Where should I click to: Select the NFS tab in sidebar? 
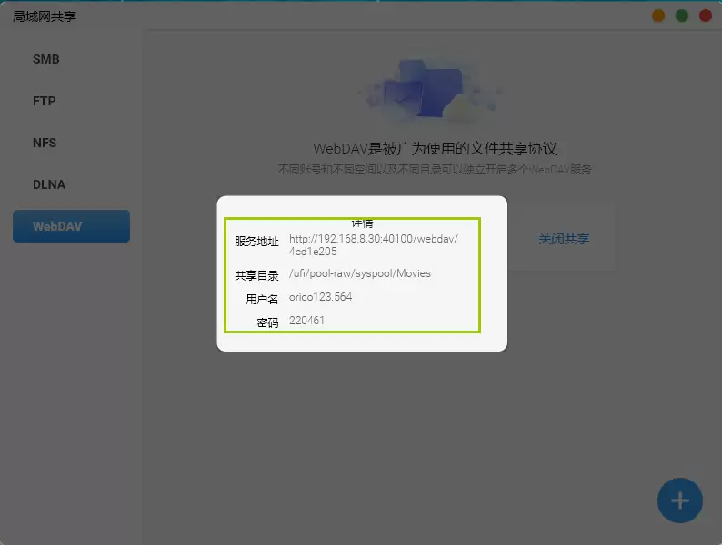45,143
